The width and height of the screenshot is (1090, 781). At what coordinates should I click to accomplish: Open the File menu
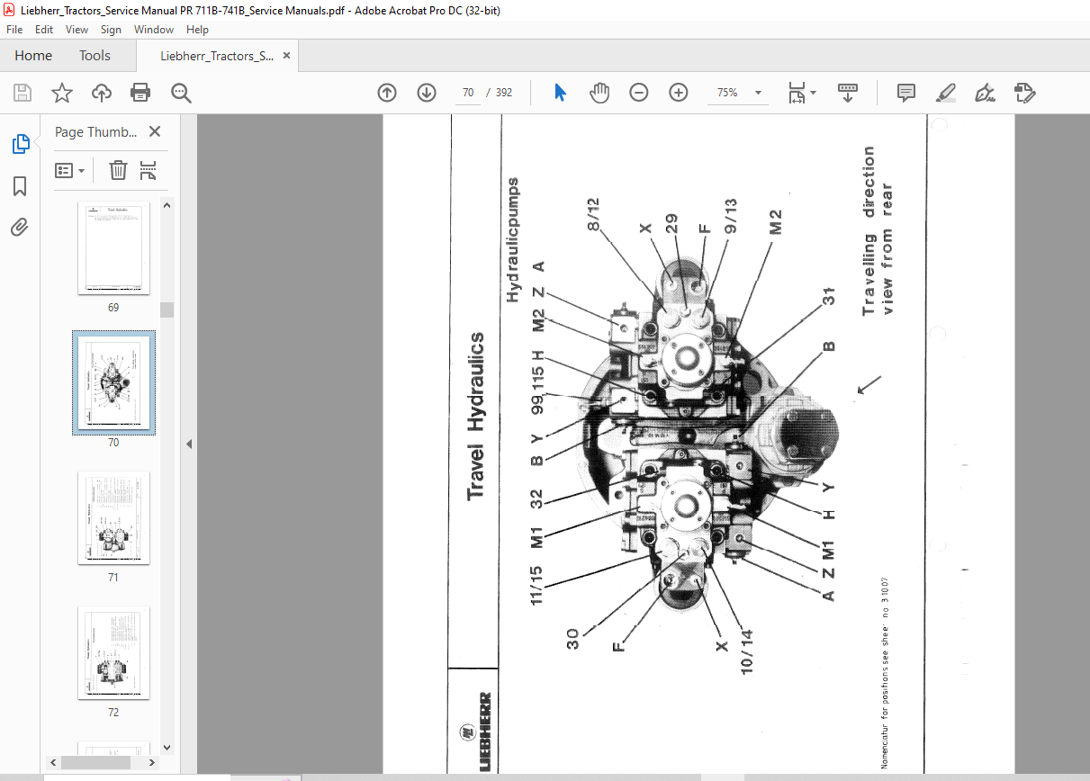click(14, 30)
